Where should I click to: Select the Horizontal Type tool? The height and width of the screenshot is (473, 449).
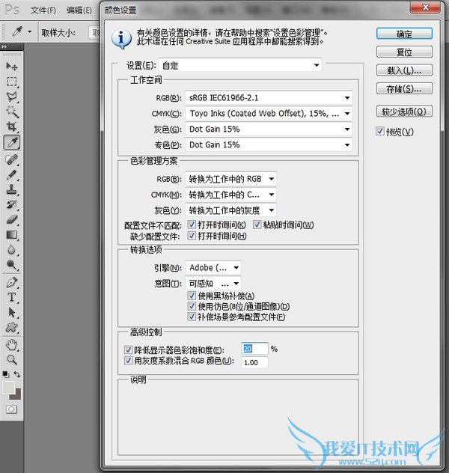point(11,297)
